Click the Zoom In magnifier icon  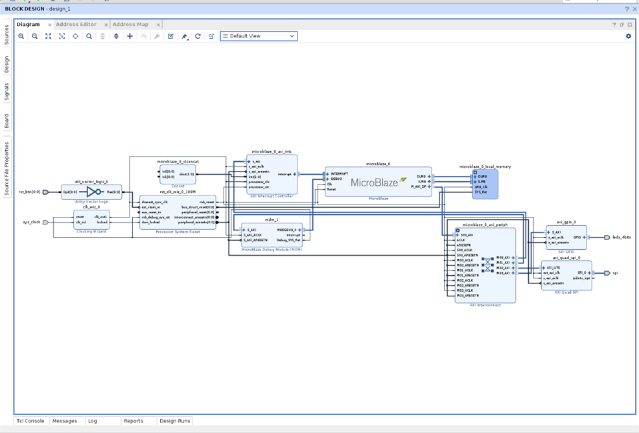21,36
